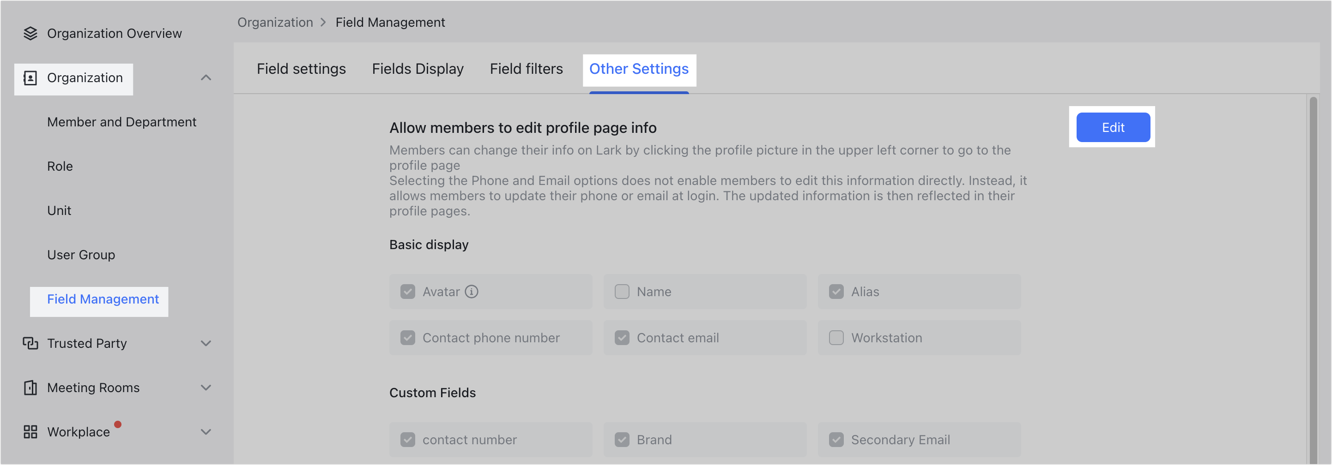
Task: Open the Fields Display tab
Action: pyautogui.click(x=418, y=68)
